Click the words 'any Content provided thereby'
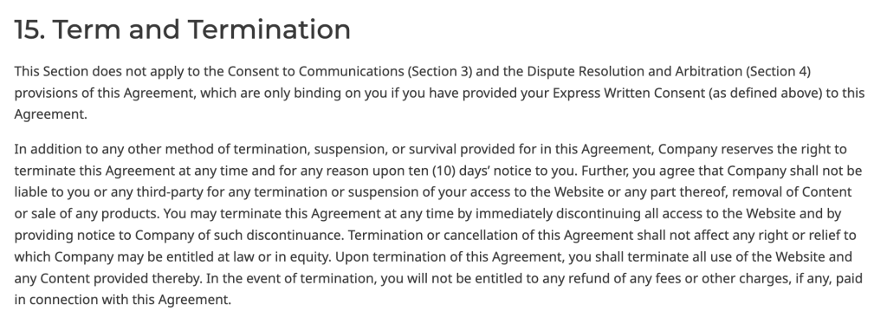The image size is (887, 324). [107, 279]
